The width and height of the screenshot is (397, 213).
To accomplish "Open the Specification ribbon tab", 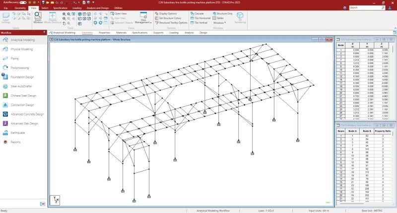I will pyautogui.click(x=60, y=8).
